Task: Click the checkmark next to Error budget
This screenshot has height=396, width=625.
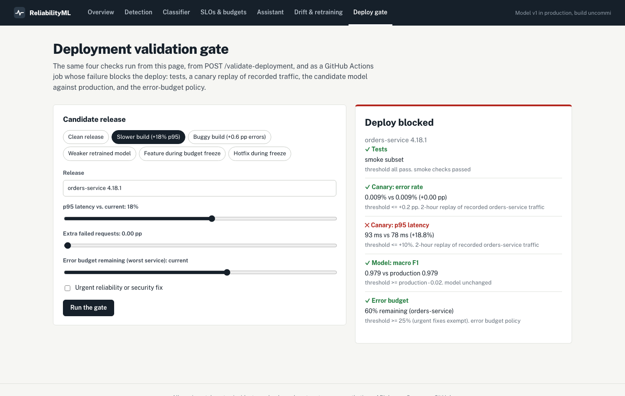Action: tap(368, 301)
